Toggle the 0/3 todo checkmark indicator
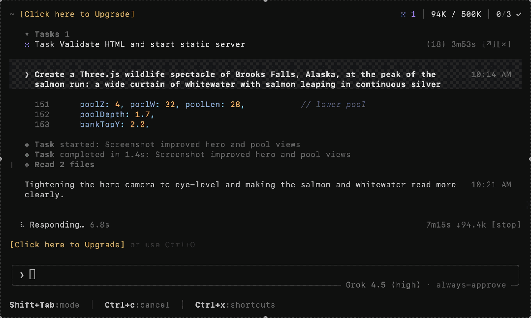 tap(509, 14)
